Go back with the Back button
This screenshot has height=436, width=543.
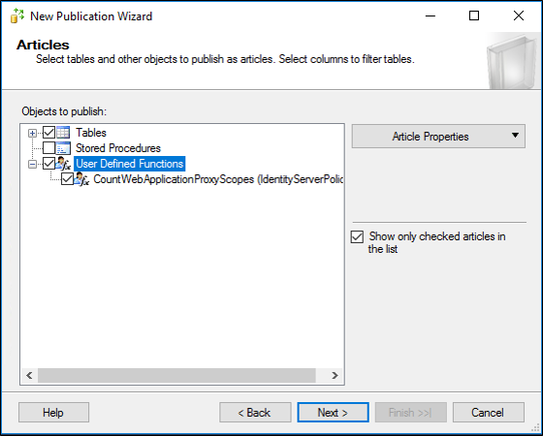[255, 412]
